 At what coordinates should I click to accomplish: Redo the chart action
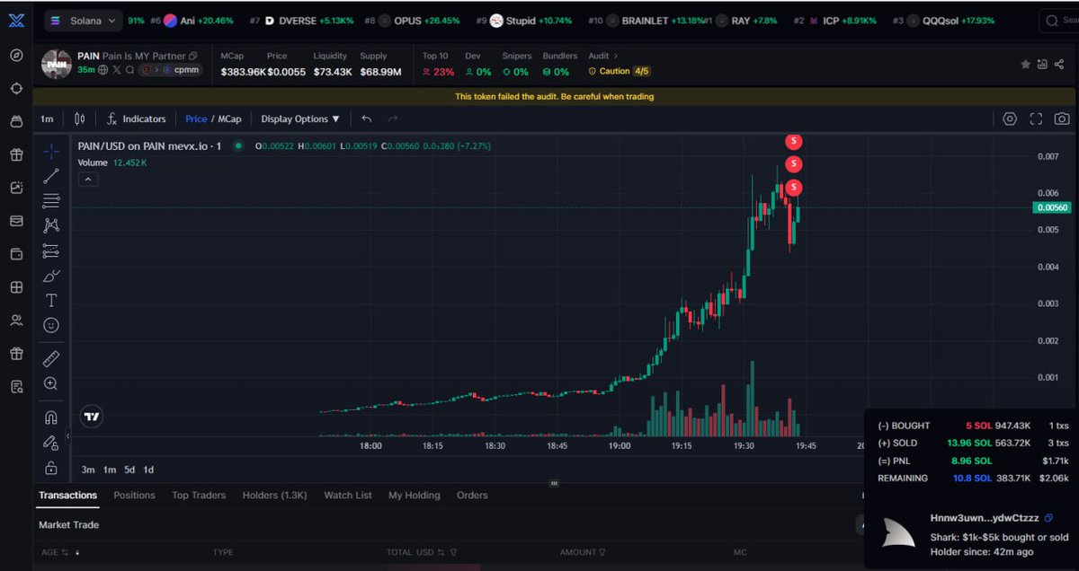click(392, 119)
